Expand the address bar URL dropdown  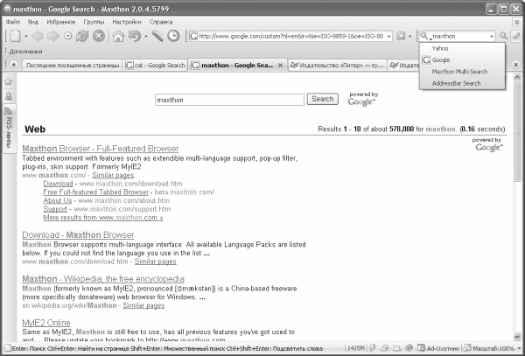pyautogui.click(x=388, y=36)
